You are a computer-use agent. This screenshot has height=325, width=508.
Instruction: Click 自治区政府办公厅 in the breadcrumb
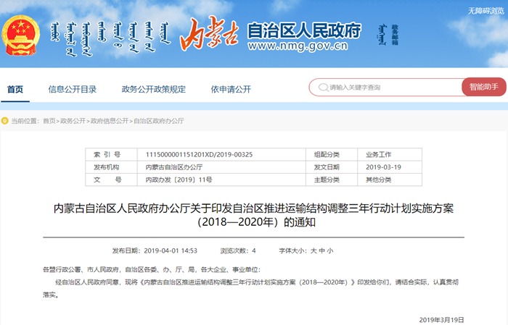(x=158, y=121)
